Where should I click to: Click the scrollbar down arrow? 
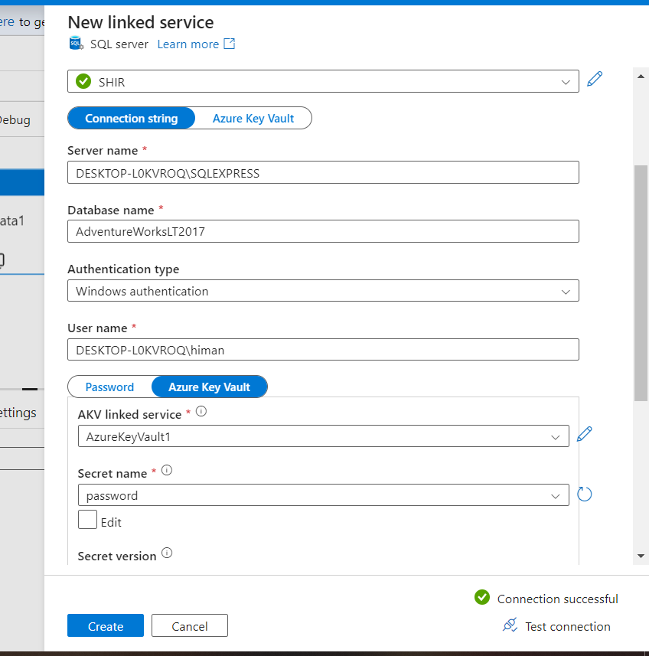pyautogui.click(x=641, y=556)
